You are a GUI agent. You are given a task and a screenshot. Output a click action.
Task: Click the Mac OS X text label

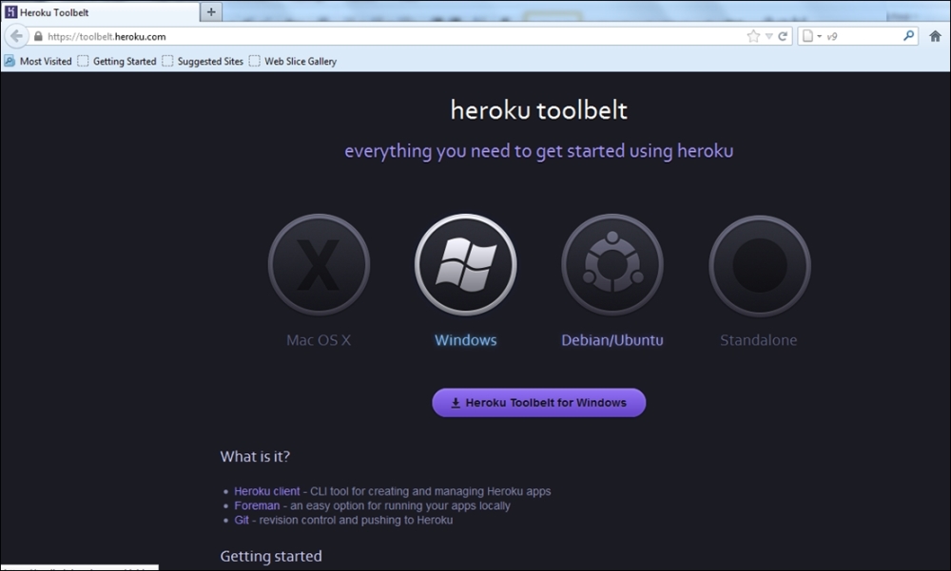(x=319, y=340)
